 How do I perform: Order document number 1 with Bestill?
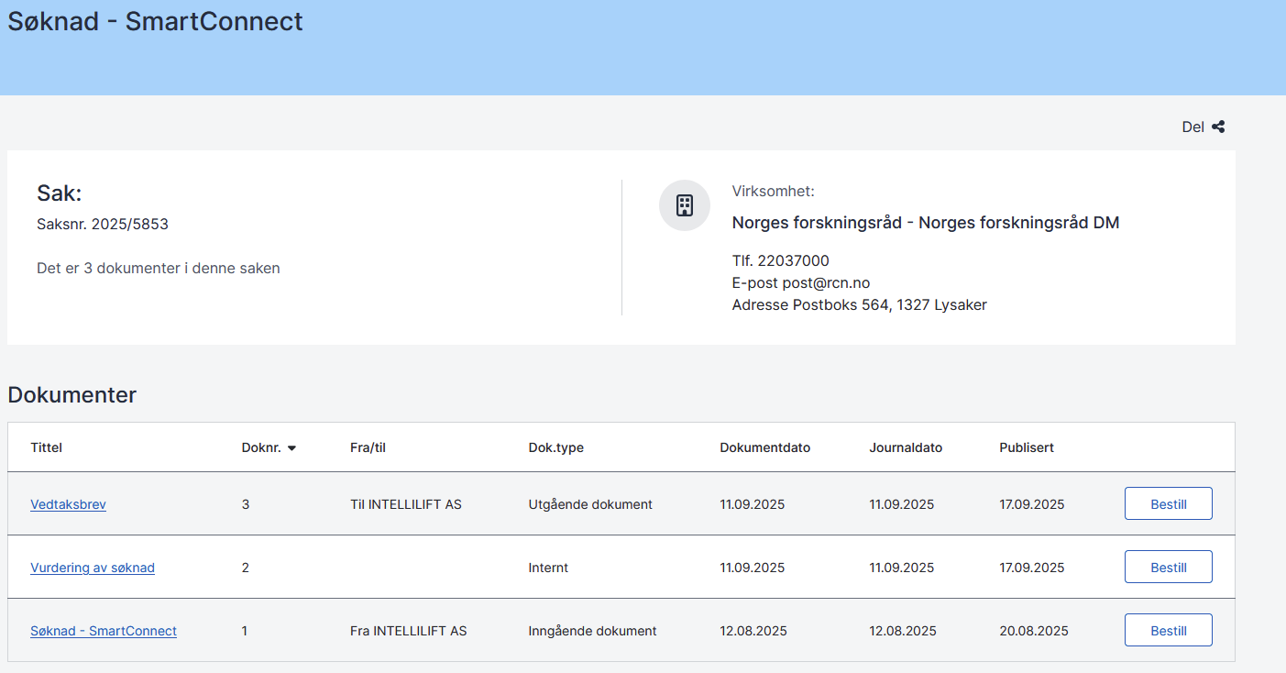(1168, 631)
